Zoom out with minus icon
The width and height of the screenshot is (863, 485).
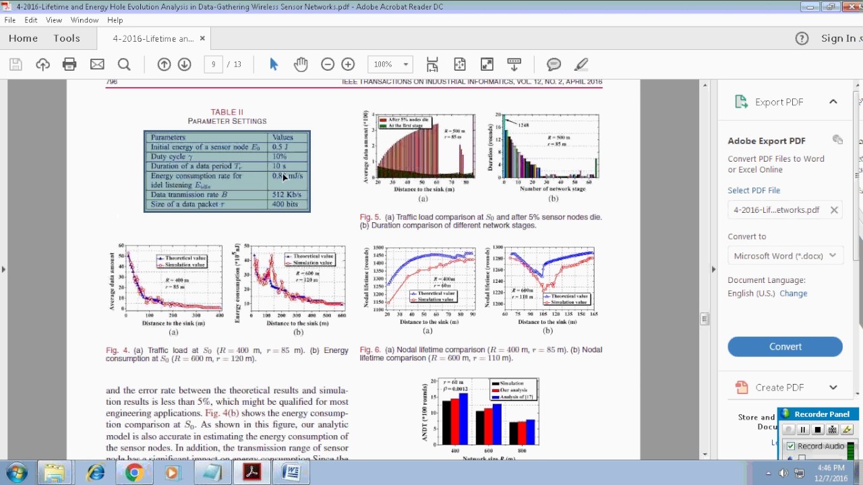pos(328,64)
